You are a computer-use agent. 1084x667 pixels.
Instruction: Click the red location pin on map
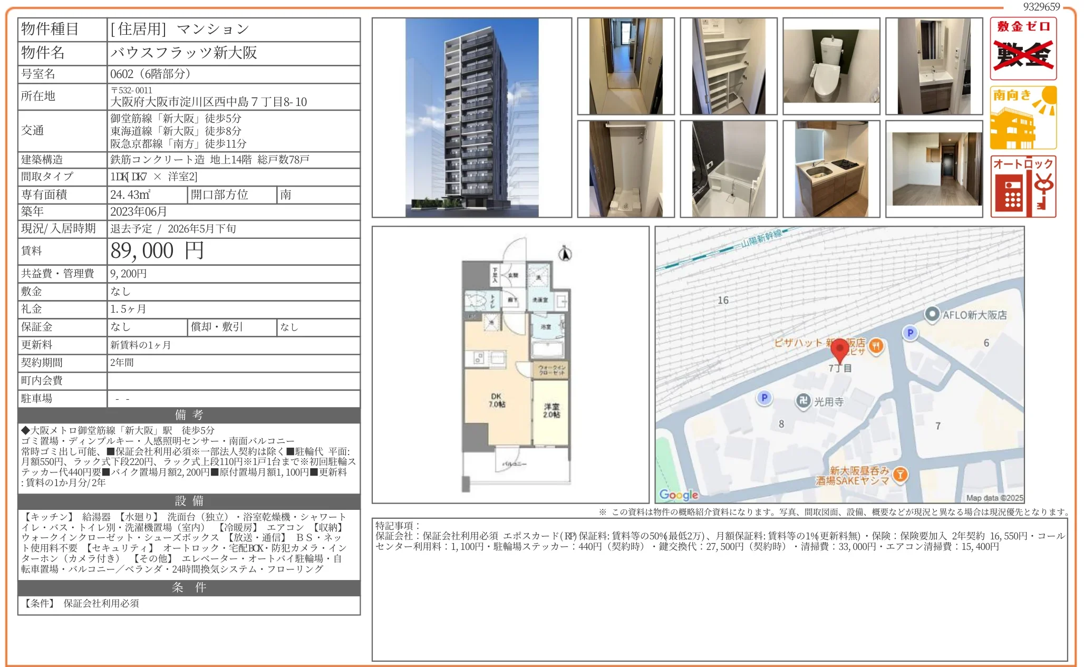(x=839, y=349)
